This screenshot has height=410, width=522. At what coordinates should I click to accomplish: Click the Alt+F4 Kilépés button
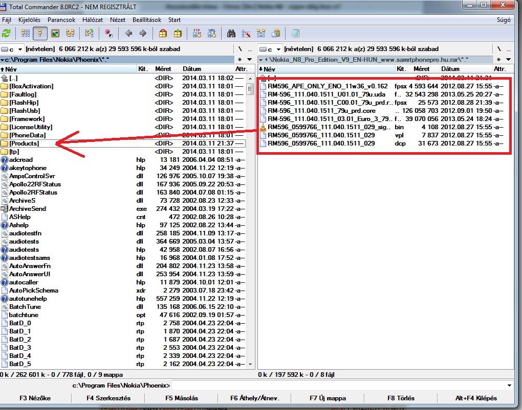(476, 398)
